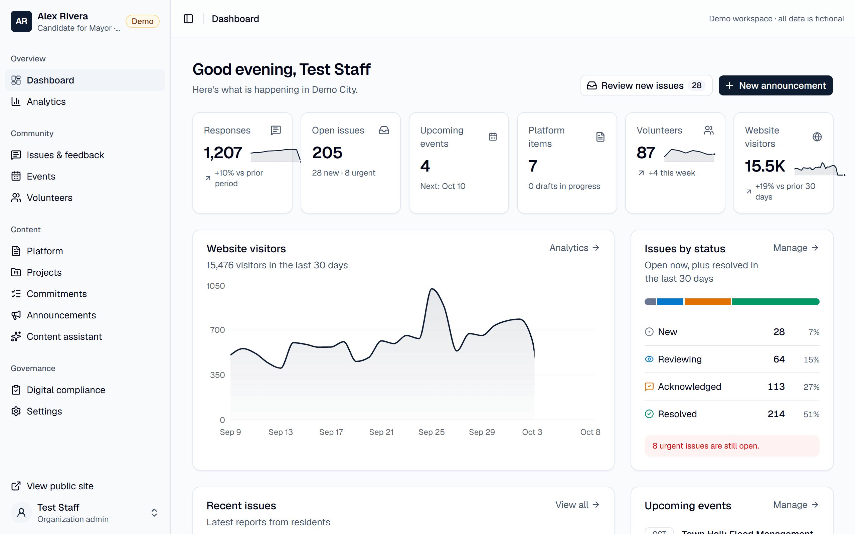The width and height of the screenshot is (855, 534).
Task: Click the Digital compliance clipboard icon
Action: [x=16, y=390]
